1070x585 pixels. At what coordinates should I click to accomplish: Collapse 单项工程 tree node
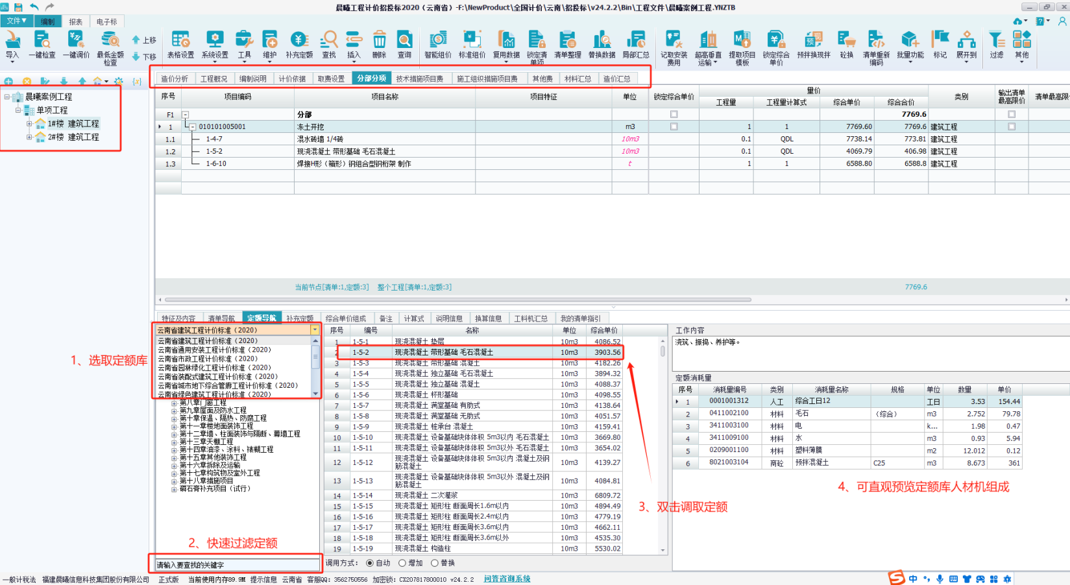(x=18, y=110)
